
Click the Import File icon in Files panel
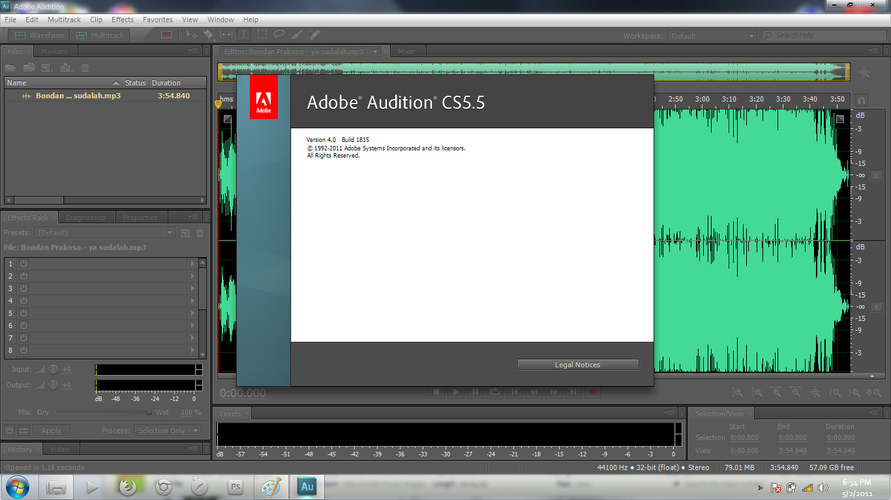point(29,68)
